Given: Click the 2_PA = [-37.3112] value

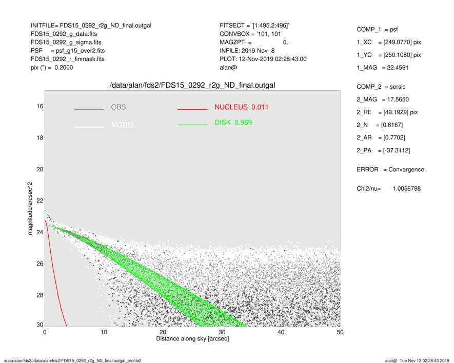Looking at the screenshot, I should [383, 151].
